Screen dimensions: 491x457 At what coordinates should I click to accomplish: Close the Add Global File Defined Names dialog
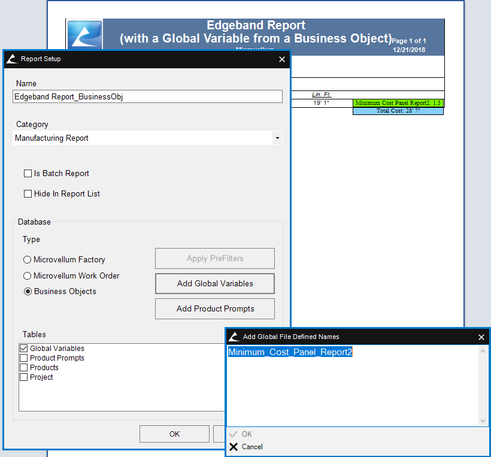click(x=481, y=337)
